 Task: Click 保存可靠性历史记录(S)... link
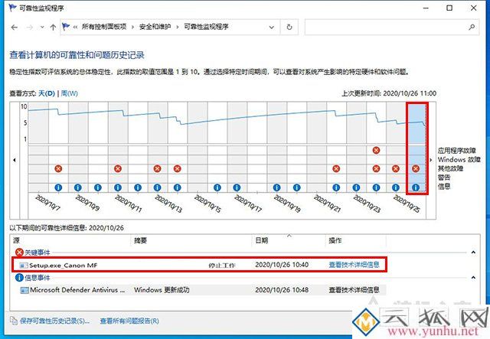[54, 321]
